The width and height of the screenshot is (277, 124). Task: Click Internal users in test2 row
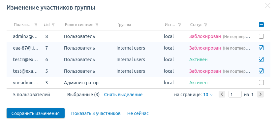(x=131, y=60)
